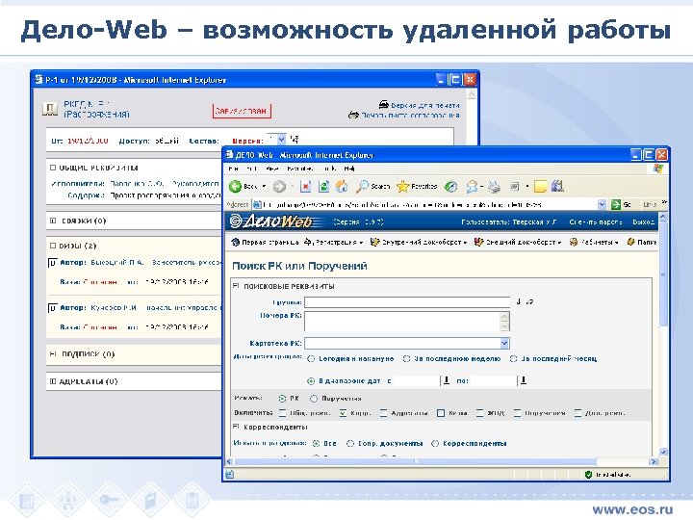Click the 'Выход' logout link
The height and width of the screenshot is (520, 693).
643,222
